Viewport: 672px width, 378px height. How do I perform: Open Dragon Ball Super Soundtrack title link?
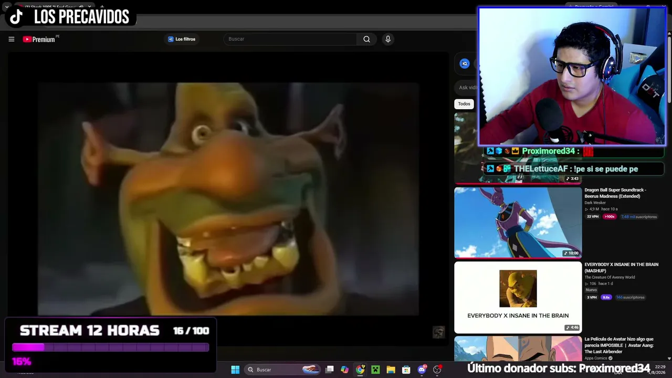click(615, 193)
